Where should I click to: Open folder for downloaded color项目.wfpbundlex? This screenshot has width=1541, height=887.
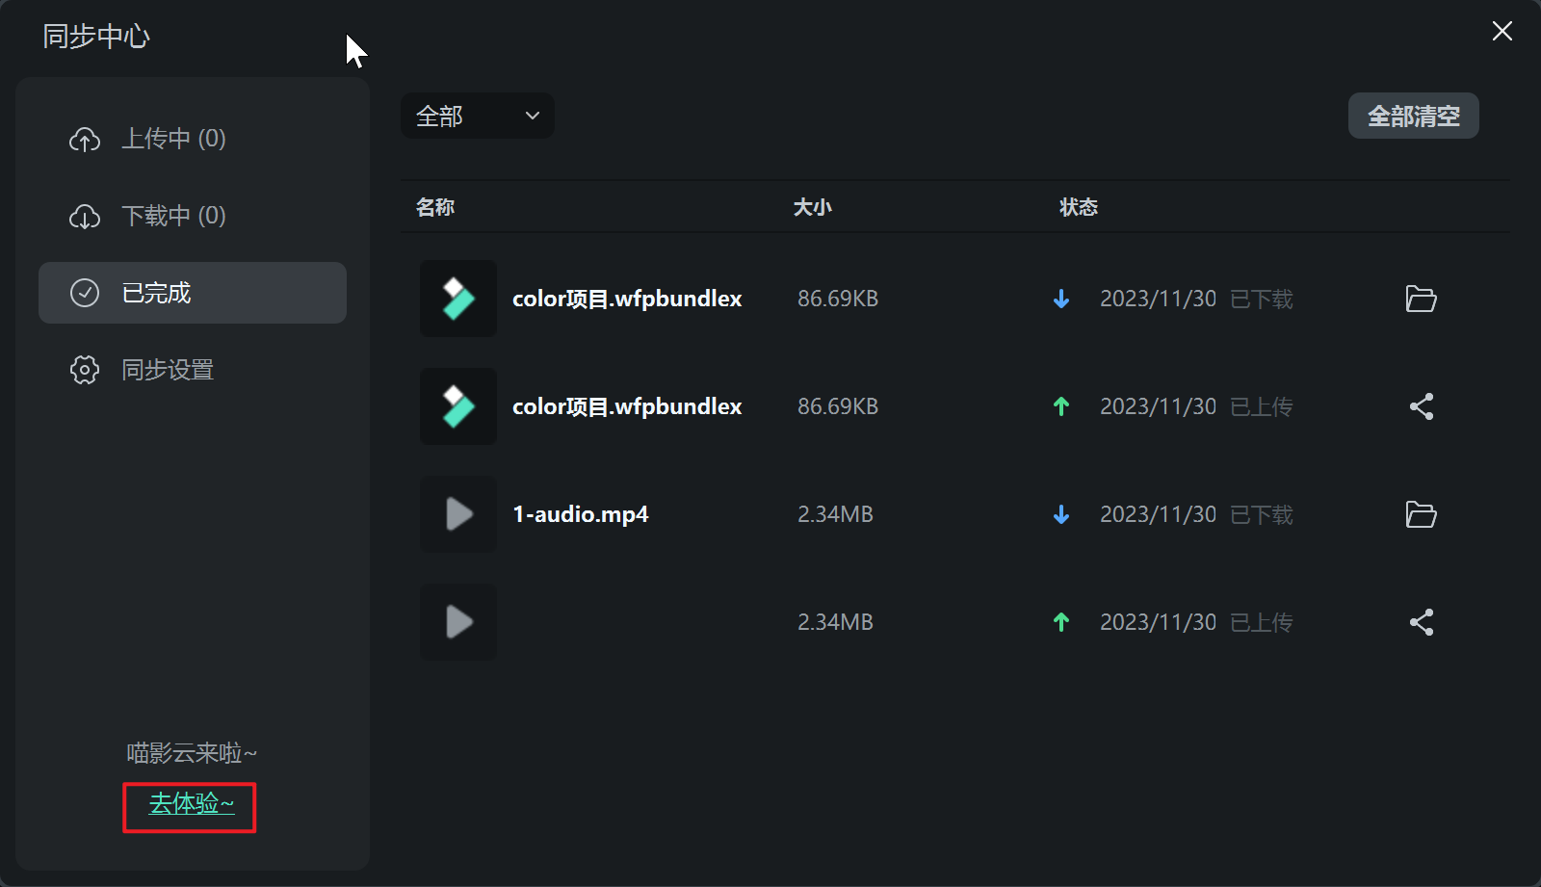click(1421, 299)
